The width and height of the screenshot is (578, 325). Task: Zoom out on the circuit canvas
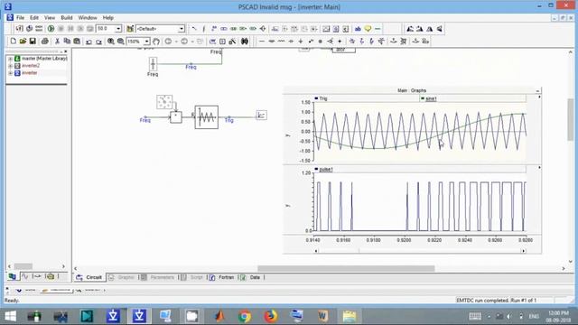pyautogui.click(x=120, y=42)
